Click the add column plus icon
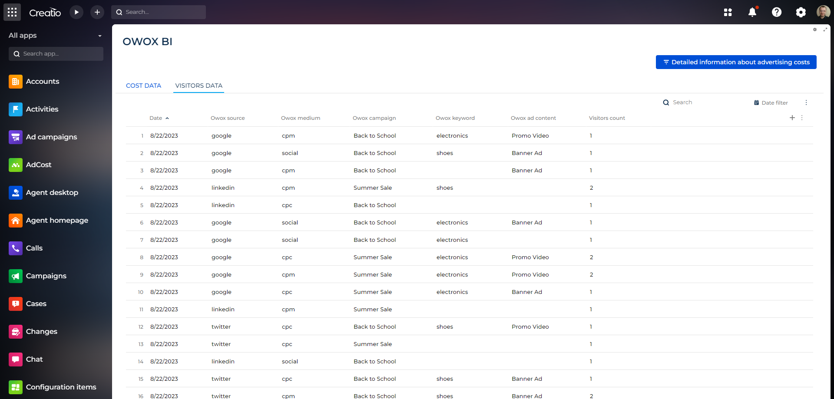This screenshot has height=399, width=834. 792,118
